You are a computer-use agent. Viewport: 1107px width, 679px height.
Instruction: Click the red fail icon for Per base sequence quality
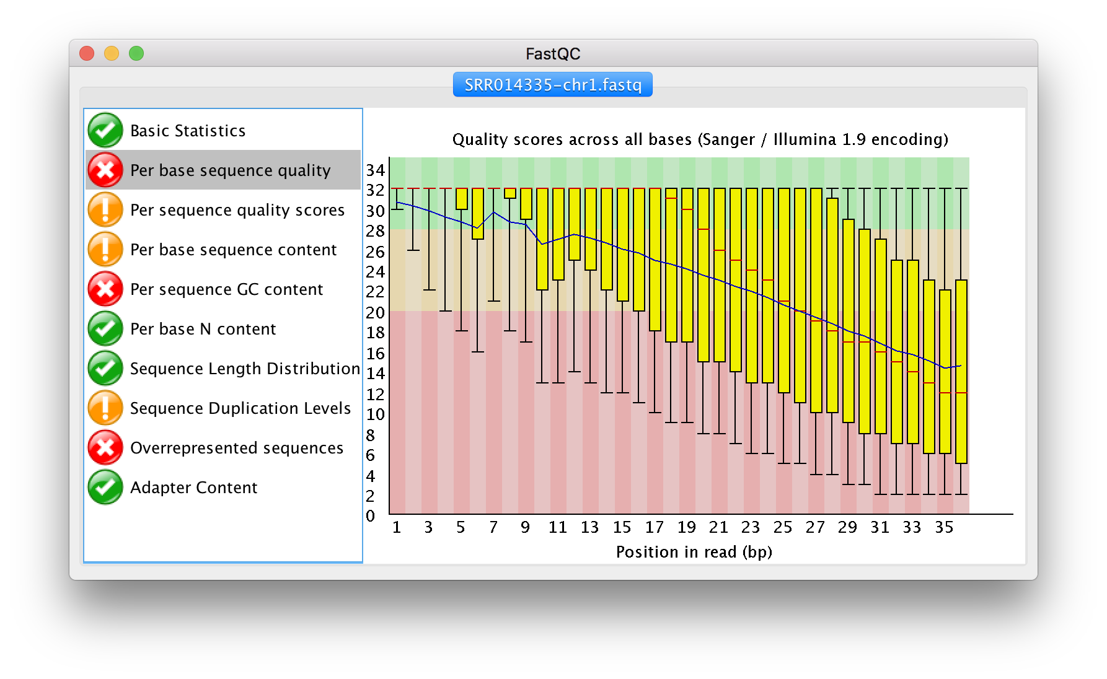pyautogui.click(x=105, y=170)
